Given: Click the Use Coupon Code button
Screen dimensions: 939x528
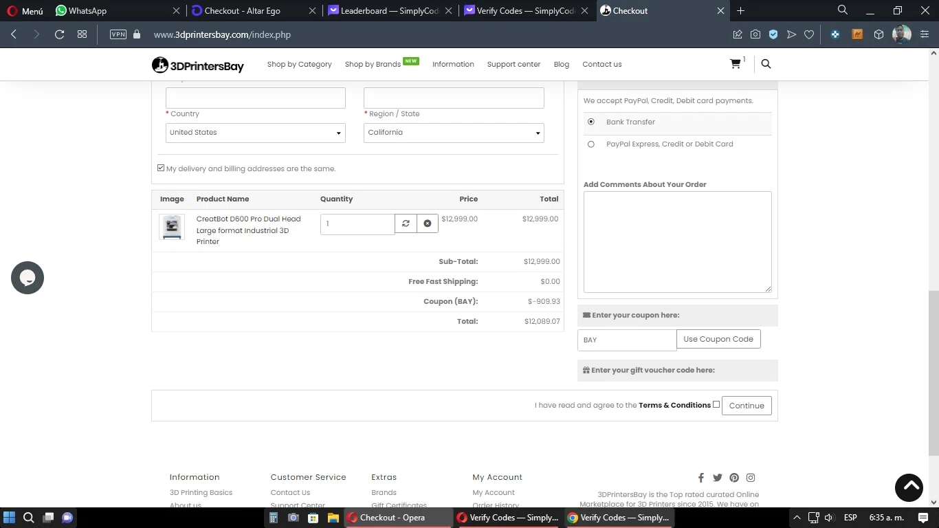Looking at the screenshot, I should pos(718,339).
